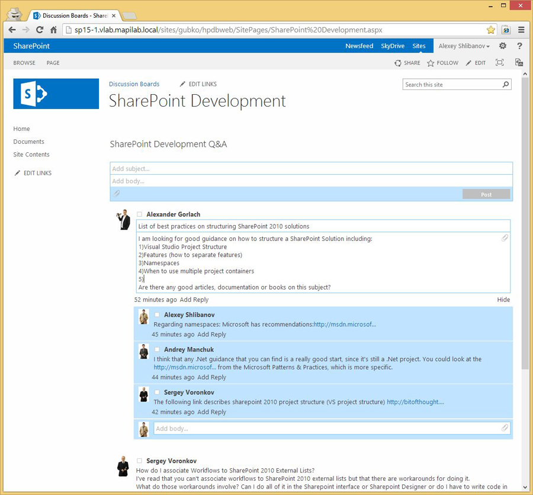Check the box next to Alexey Shlibanov reply

(x=157, y=315)
